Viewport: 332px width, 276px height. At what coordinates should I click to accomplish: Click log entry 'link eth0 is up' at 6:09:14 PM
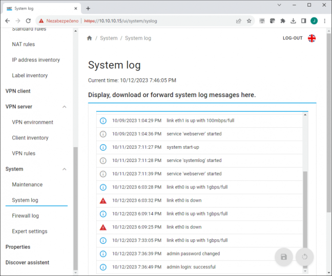point(199,214)
